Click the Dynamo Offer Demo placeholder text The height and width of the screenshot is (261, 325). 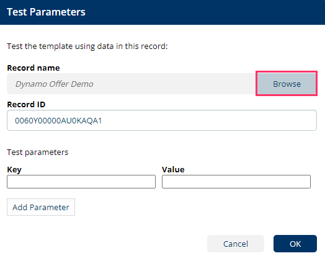pos(55,84)
